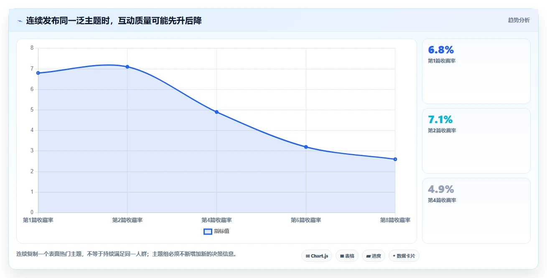Select the 进度 tag button
The height and width of the screenshot is (278, 547).
pyautogui.click(x=374, y=256)
